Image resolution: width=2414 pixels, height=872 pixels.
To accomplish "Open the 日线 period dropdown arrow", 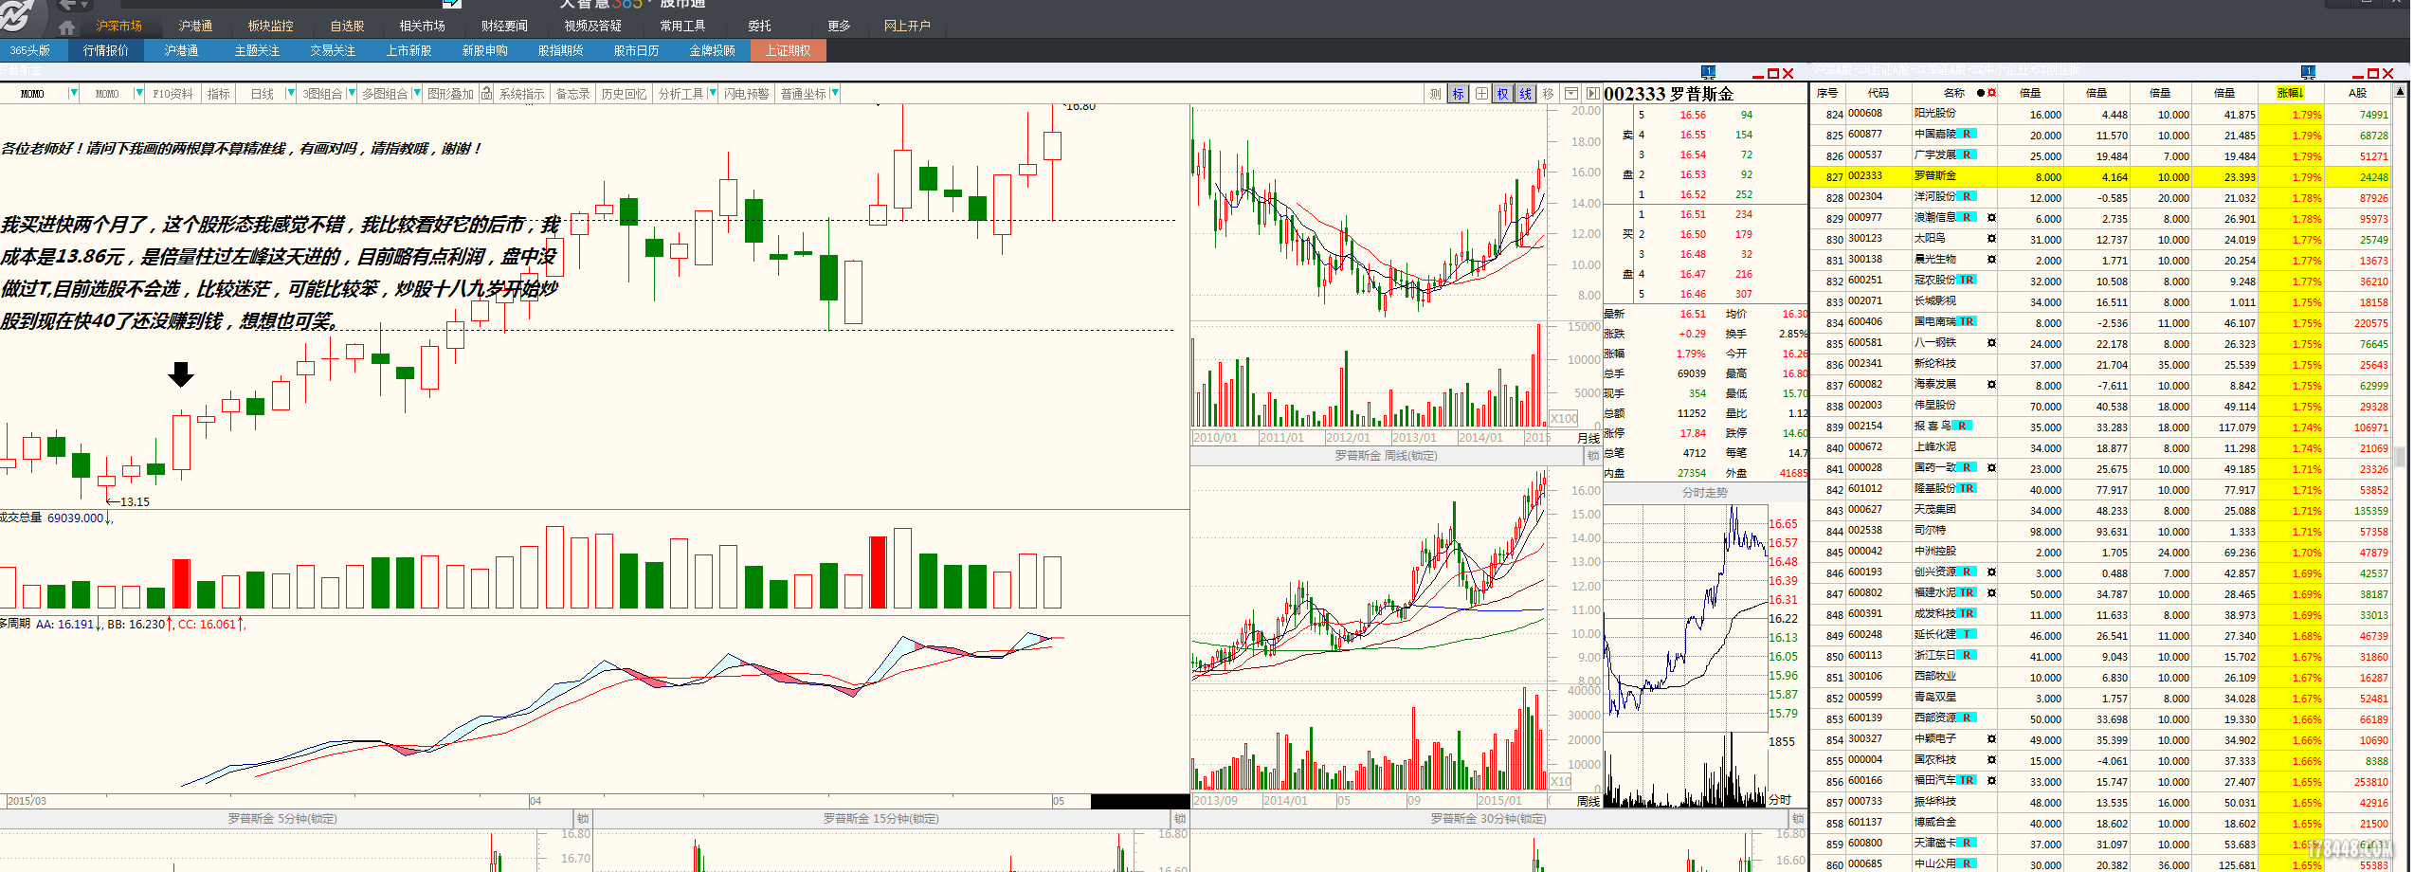I will tap(290, 94).
